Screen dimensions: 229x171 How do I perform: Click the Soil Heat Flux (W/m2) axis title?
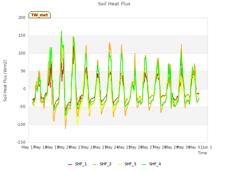pyautogui.click(x=5, y=81)
